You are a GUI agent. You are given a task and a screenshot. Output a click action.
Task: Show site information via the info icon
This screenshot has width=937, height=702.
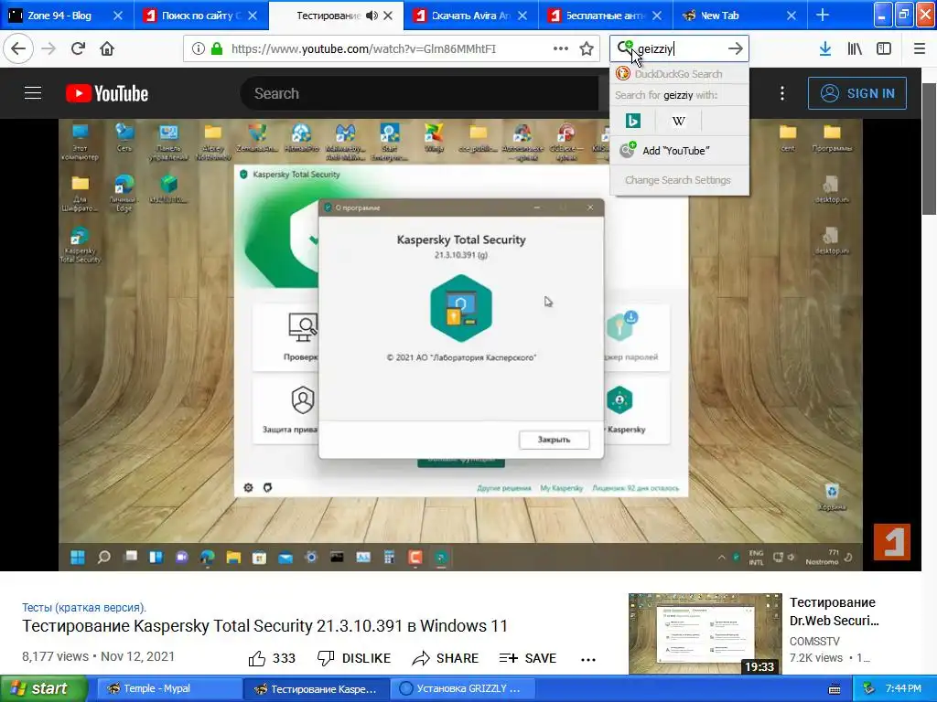[199, 49]
